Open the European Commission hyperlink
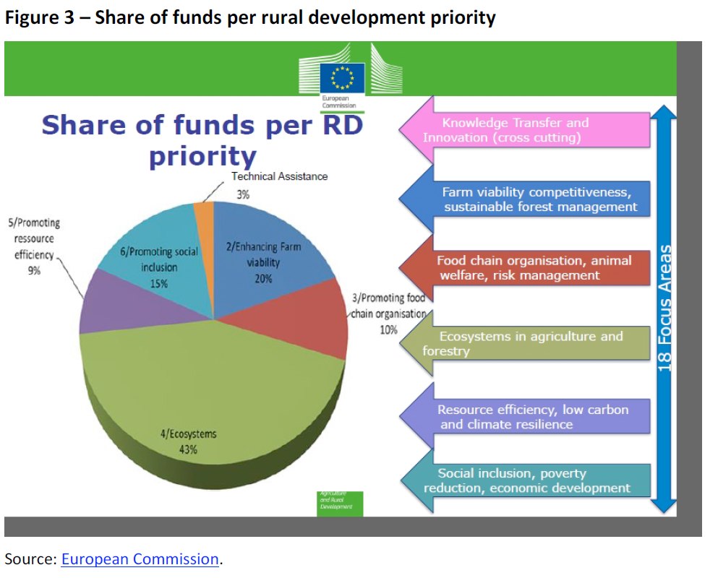718x578 pixels. (x=139, y=558)
